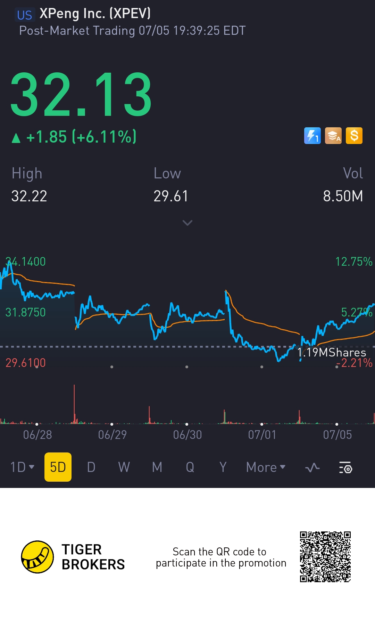The width and height of the screenshot is (375, 626).
Task: Switch to the W weekly chart tab
Action: point(124,467)
